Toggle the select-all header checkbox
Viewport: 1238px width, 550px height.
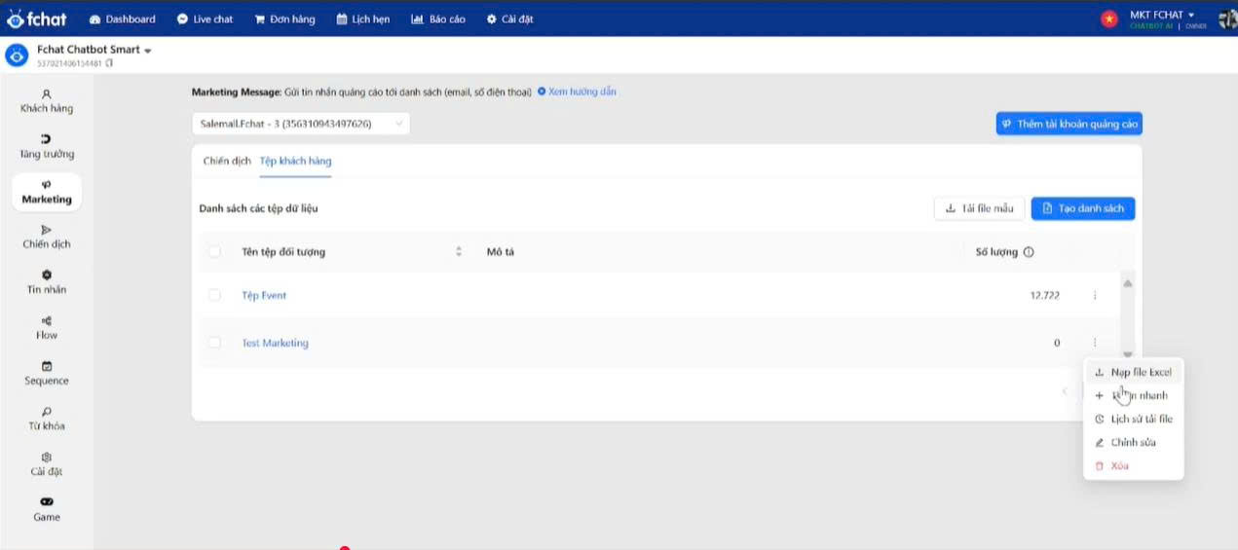(x=214, y=252)
